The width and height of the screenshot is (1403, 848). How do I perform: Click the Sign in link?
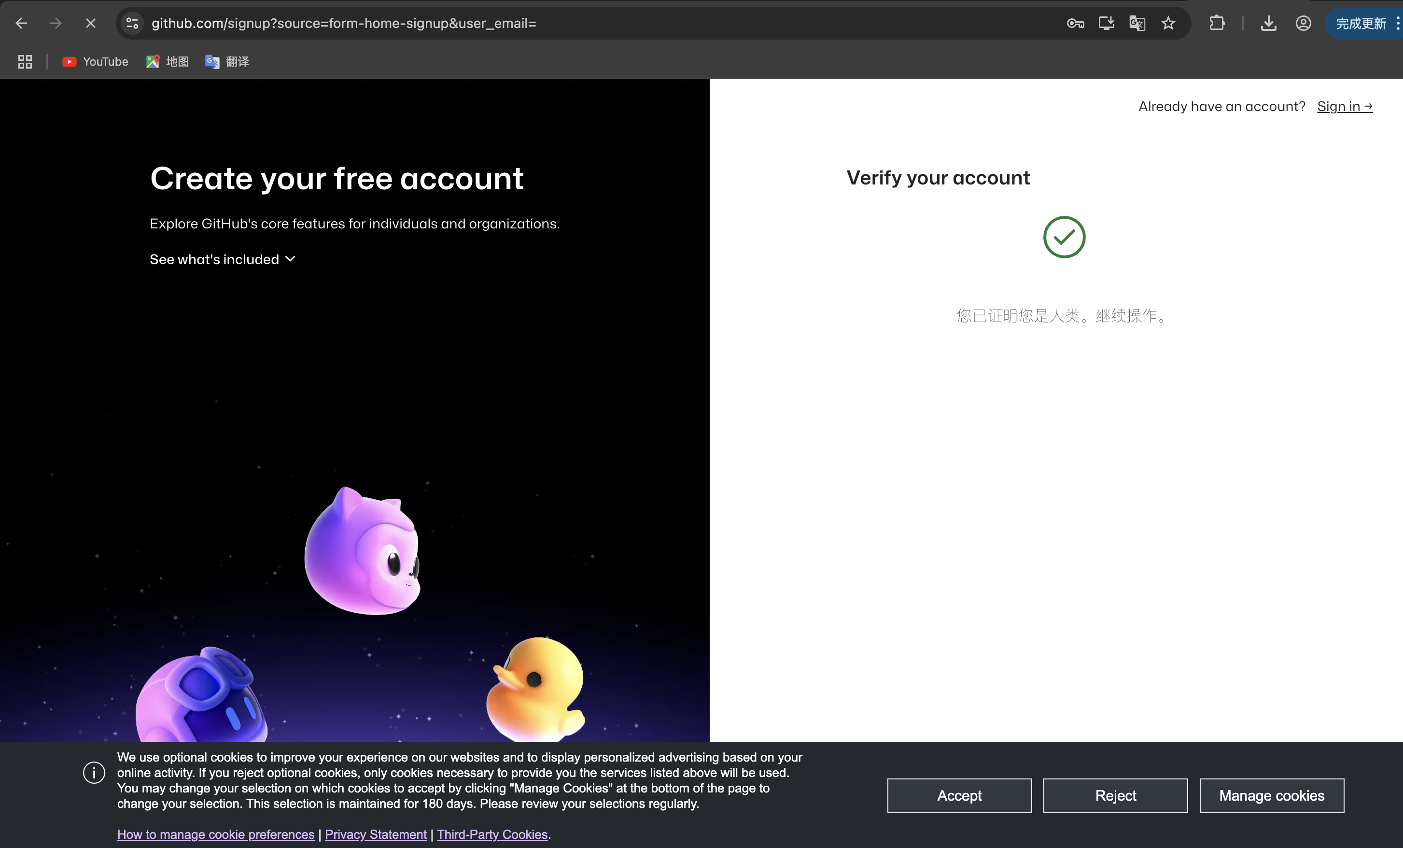1345,107
